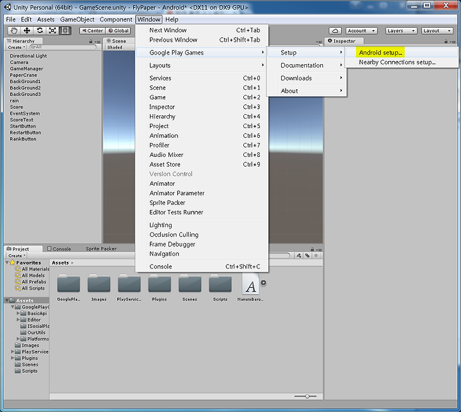Viewport: 461px width, 412px height.
Task: Toggle the Hierarchy panel lock icon
Action: [91, 42]
